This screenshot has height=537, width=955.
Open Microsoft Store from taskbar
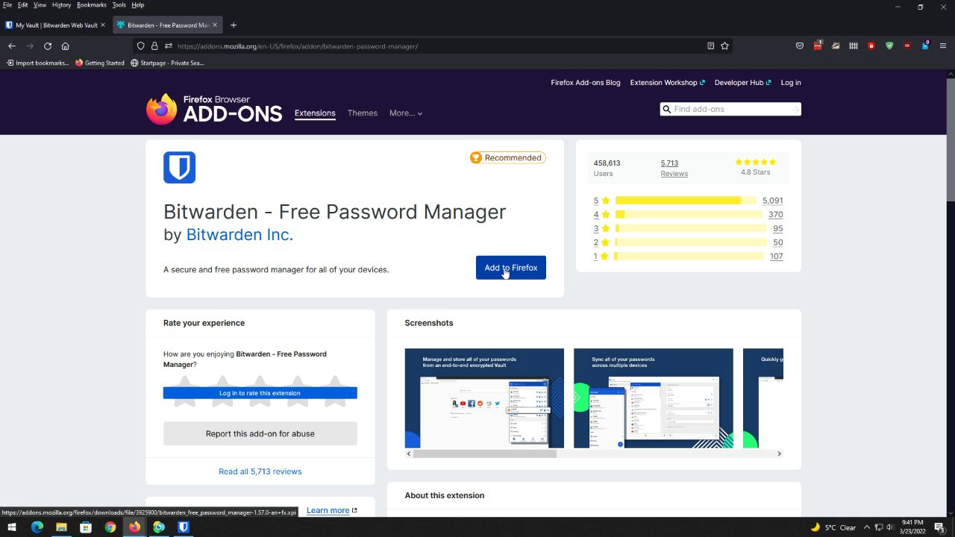pos(86,527)
